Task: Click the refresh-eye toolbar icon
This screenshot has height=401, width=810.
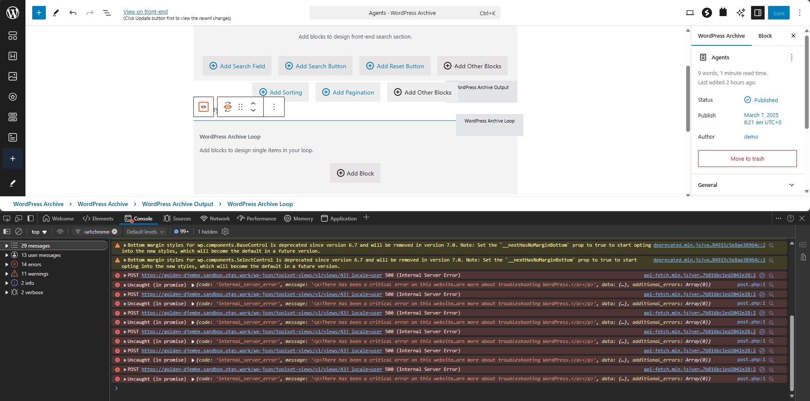Action: tap(228, 107)
